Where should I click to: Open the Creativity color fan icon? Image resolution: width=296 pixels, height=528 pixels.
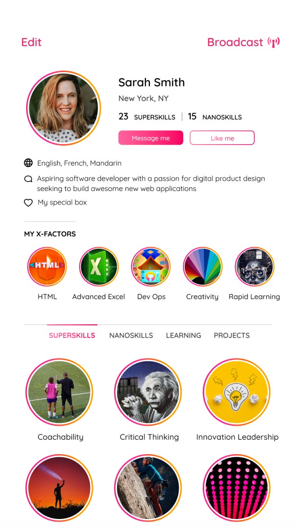click(x=203, y=267)
